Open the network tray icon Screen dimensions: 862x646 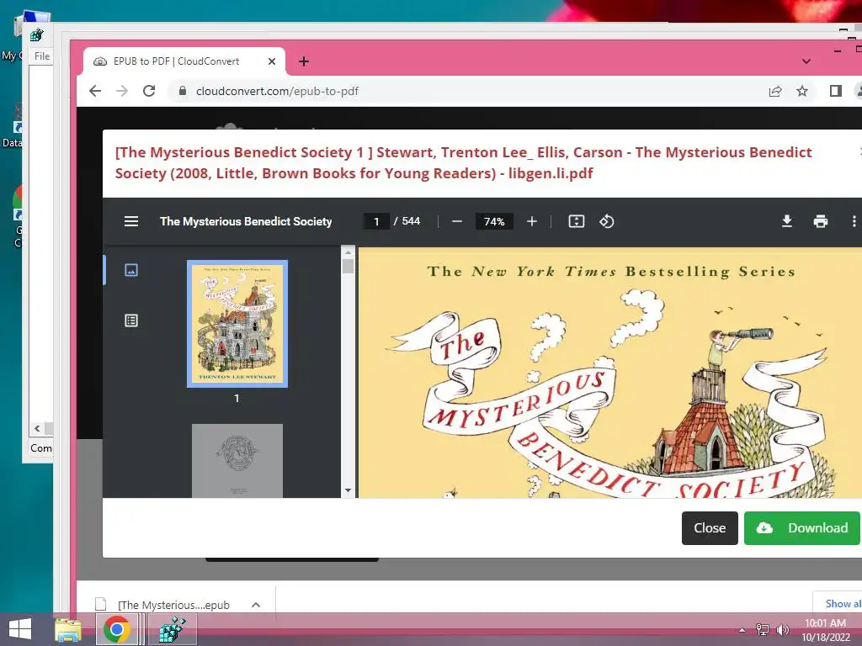763,629
